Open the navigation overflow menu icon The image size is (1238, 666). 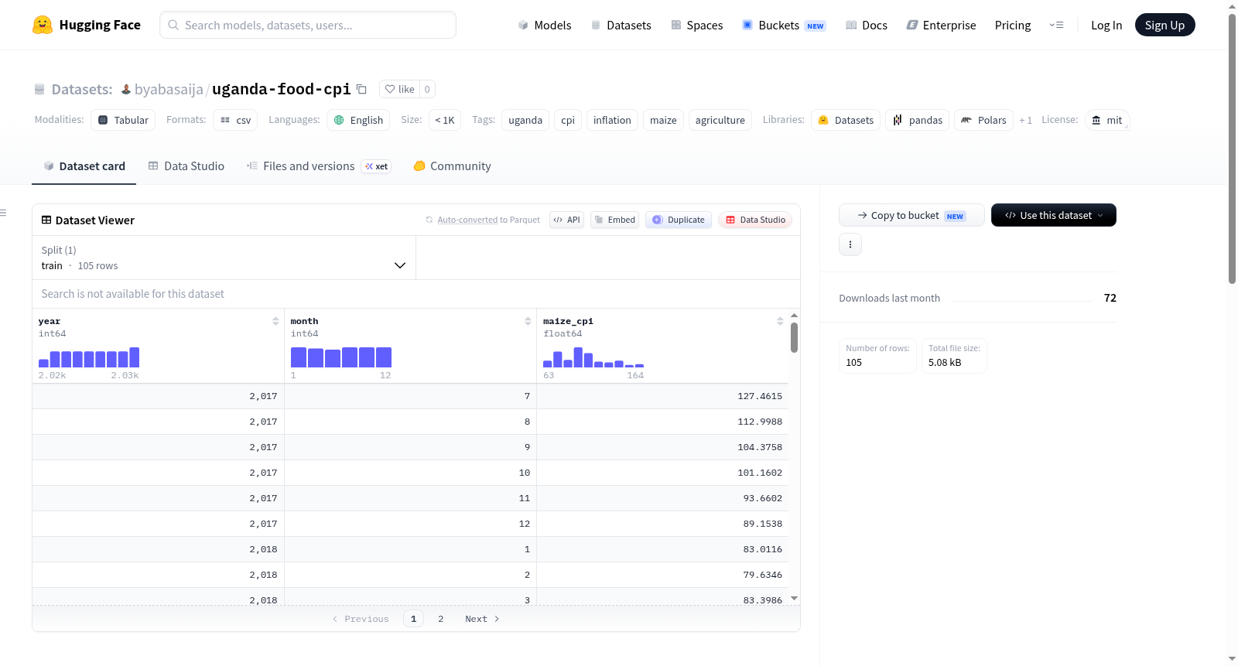coord(1056,25)
